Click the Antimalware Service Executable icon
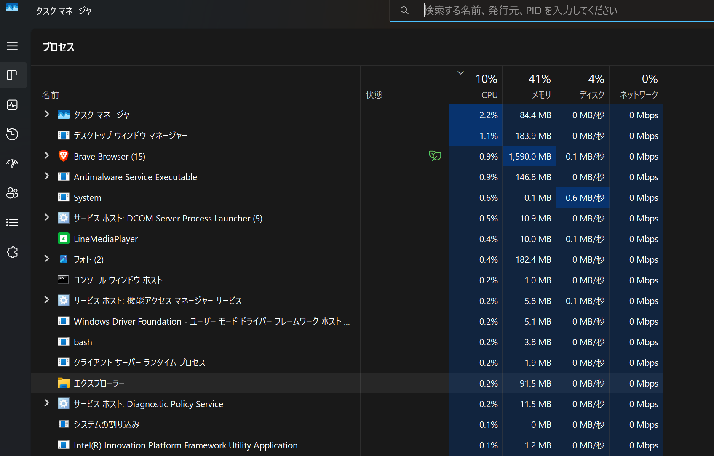This screenshot has width=714, height=456. [x=64, y=176]
